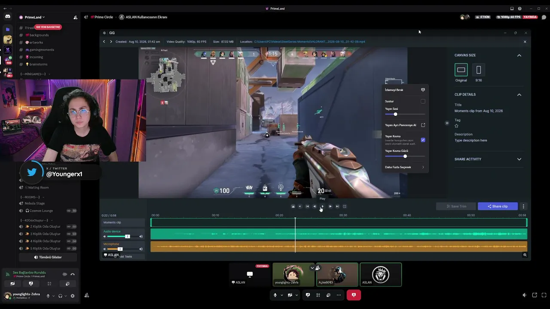Open the Activities icon in voice panel
Screen dimensions: 550x309
pyautogui.click(x=49, y=284)
